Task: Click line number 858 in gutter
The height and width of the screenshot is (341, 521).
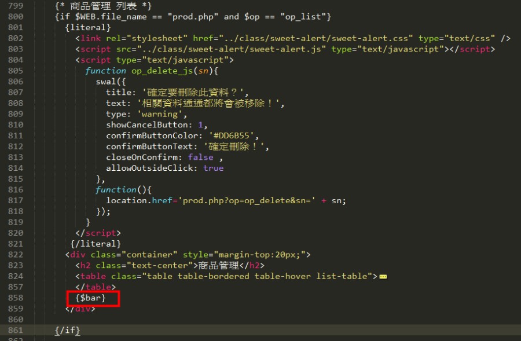Action: click(x=16, y=298)
